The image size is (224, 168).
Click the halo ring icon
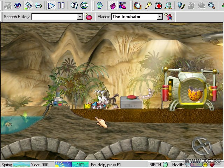tap(38, 6)
